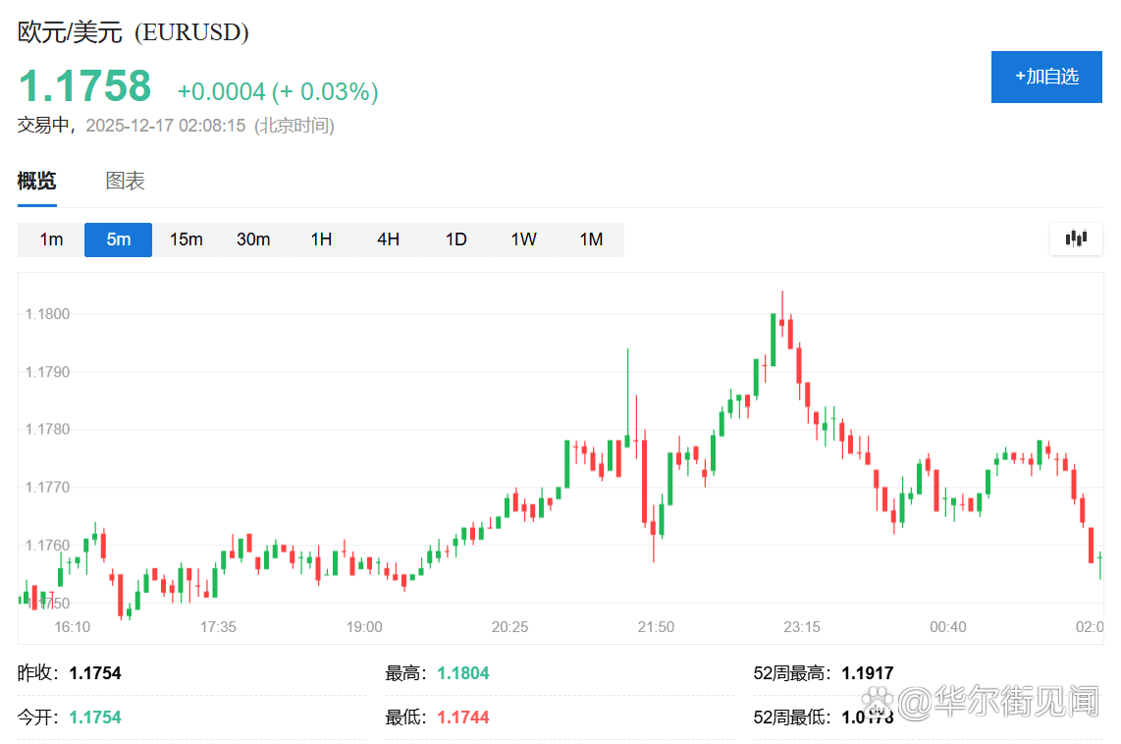Switch the interval to 30m
The width and height of the screenshot is (1121, 744).
point(253,239)
